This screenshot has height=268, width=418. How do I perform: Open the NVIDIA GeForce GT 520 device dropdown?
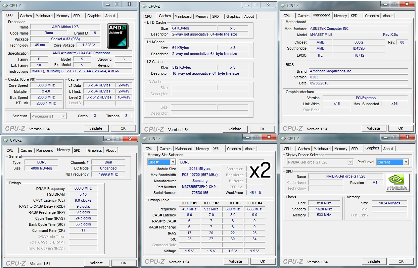coord(350,162)
